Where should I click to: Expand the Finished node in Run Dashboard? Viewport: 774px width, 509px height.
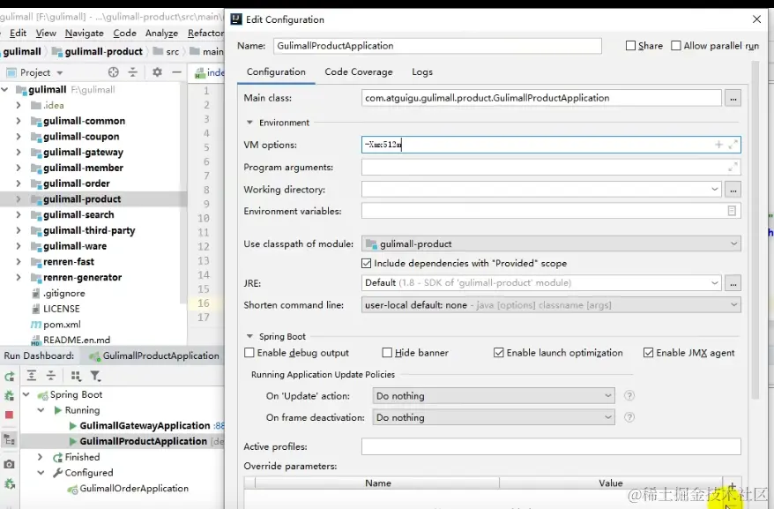(41, 457)
